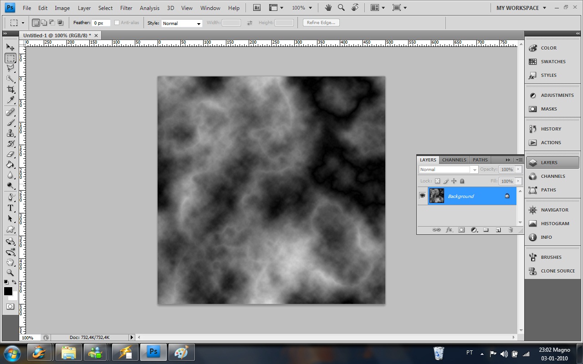
Task: Open the History panel
Action: coord(552,129)
